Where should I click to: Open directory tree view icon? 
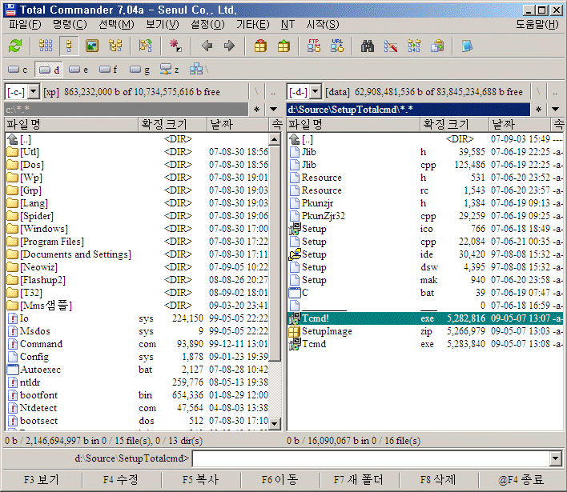pos(115,46)
